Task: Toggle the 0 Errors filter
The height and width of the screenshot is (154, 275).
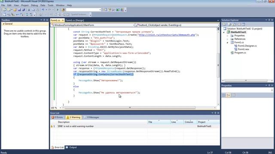Action: [57, 117]
